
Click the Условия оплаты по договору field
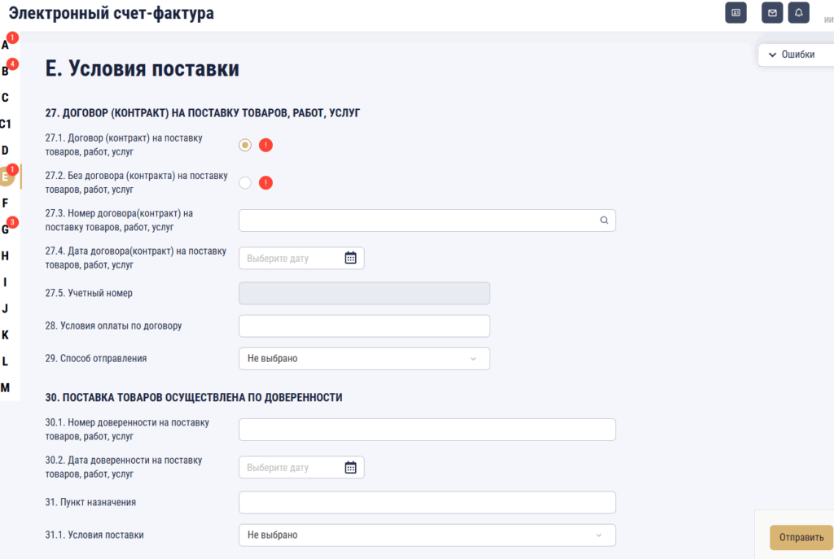click(364, 325)
